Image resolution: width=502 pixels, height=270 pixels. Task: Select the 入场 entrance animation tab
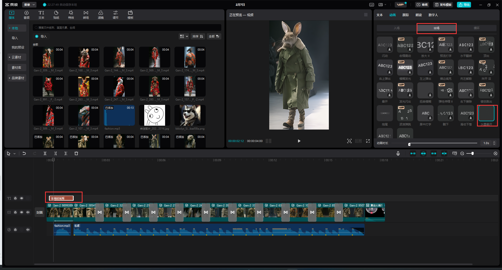click(x=397, y=28)
